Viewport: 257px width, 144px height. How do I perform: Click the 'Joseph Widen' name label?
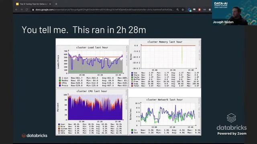pos(223,22)
